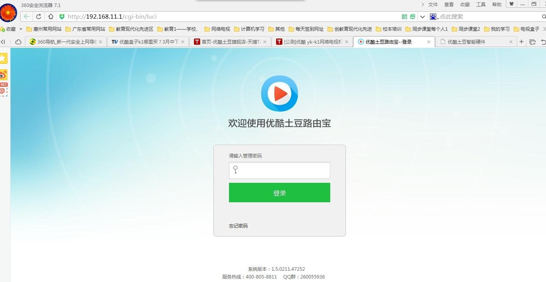546x282 pixels.
Task: Open the 教育1——学校 bookmark folder
Action: [179, 29]
